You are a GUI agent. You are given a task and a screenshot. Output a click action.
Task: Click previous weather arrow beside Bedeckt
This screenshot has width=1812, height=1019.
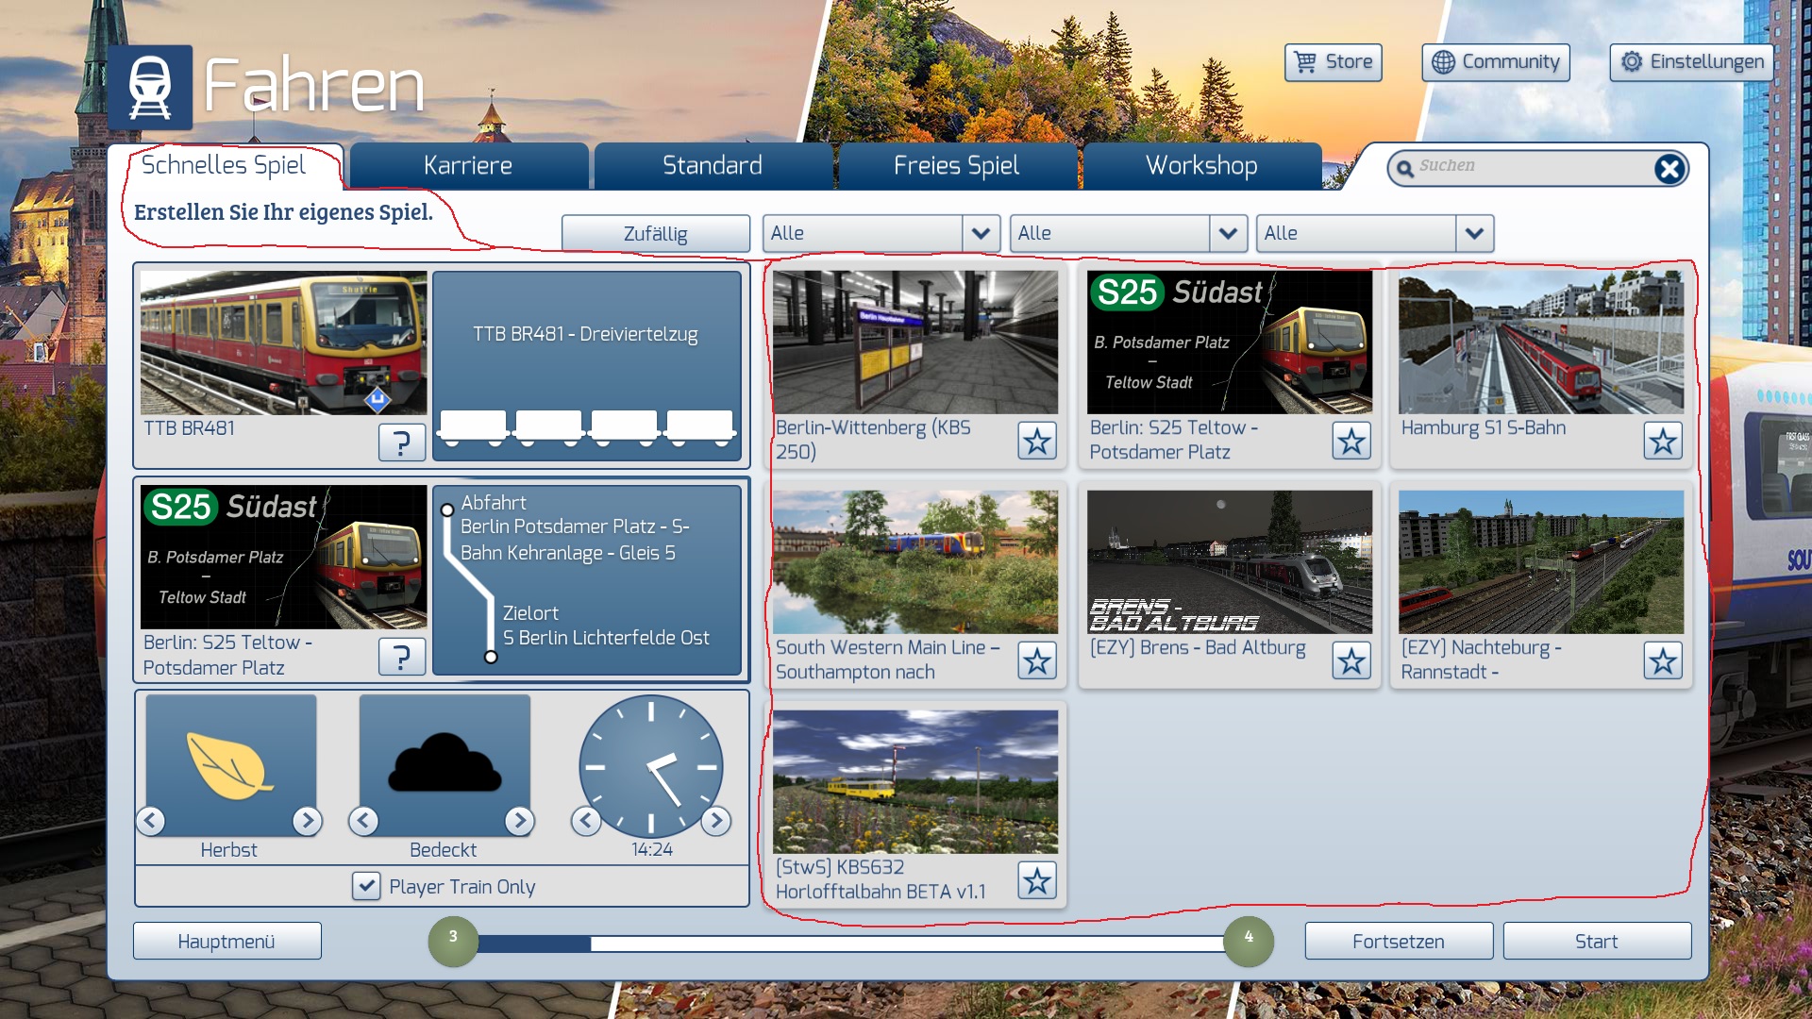[x=364, y=821]
